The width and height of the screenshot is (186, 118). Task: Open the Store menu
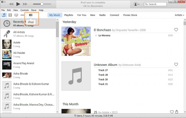(34, 10)
